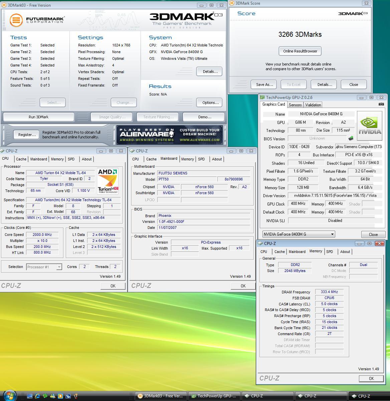Click the Close button in GPU-Z
The height and width of the screenshot is (401, 390).
(x=373, y=235)
